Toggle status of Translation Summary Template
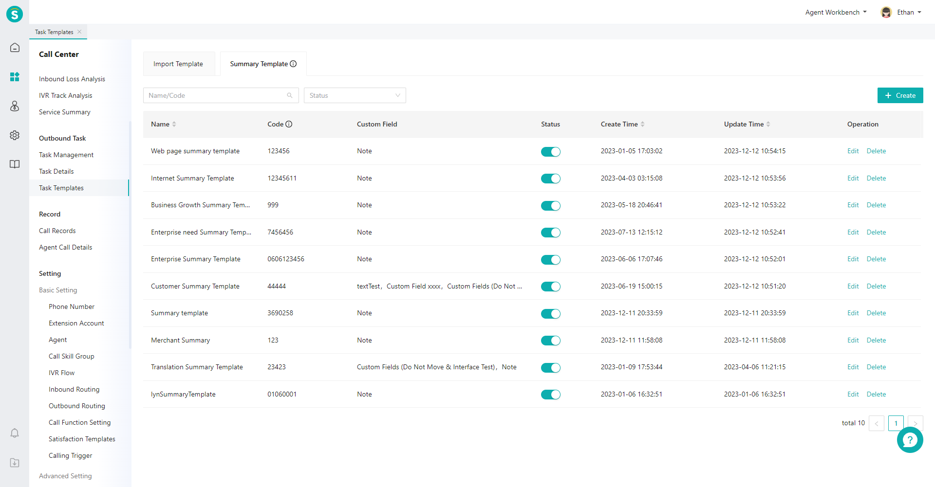 point(551,368)
